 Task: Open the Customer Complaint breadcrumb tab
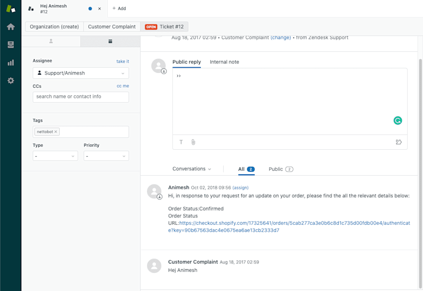pos(112,27)
